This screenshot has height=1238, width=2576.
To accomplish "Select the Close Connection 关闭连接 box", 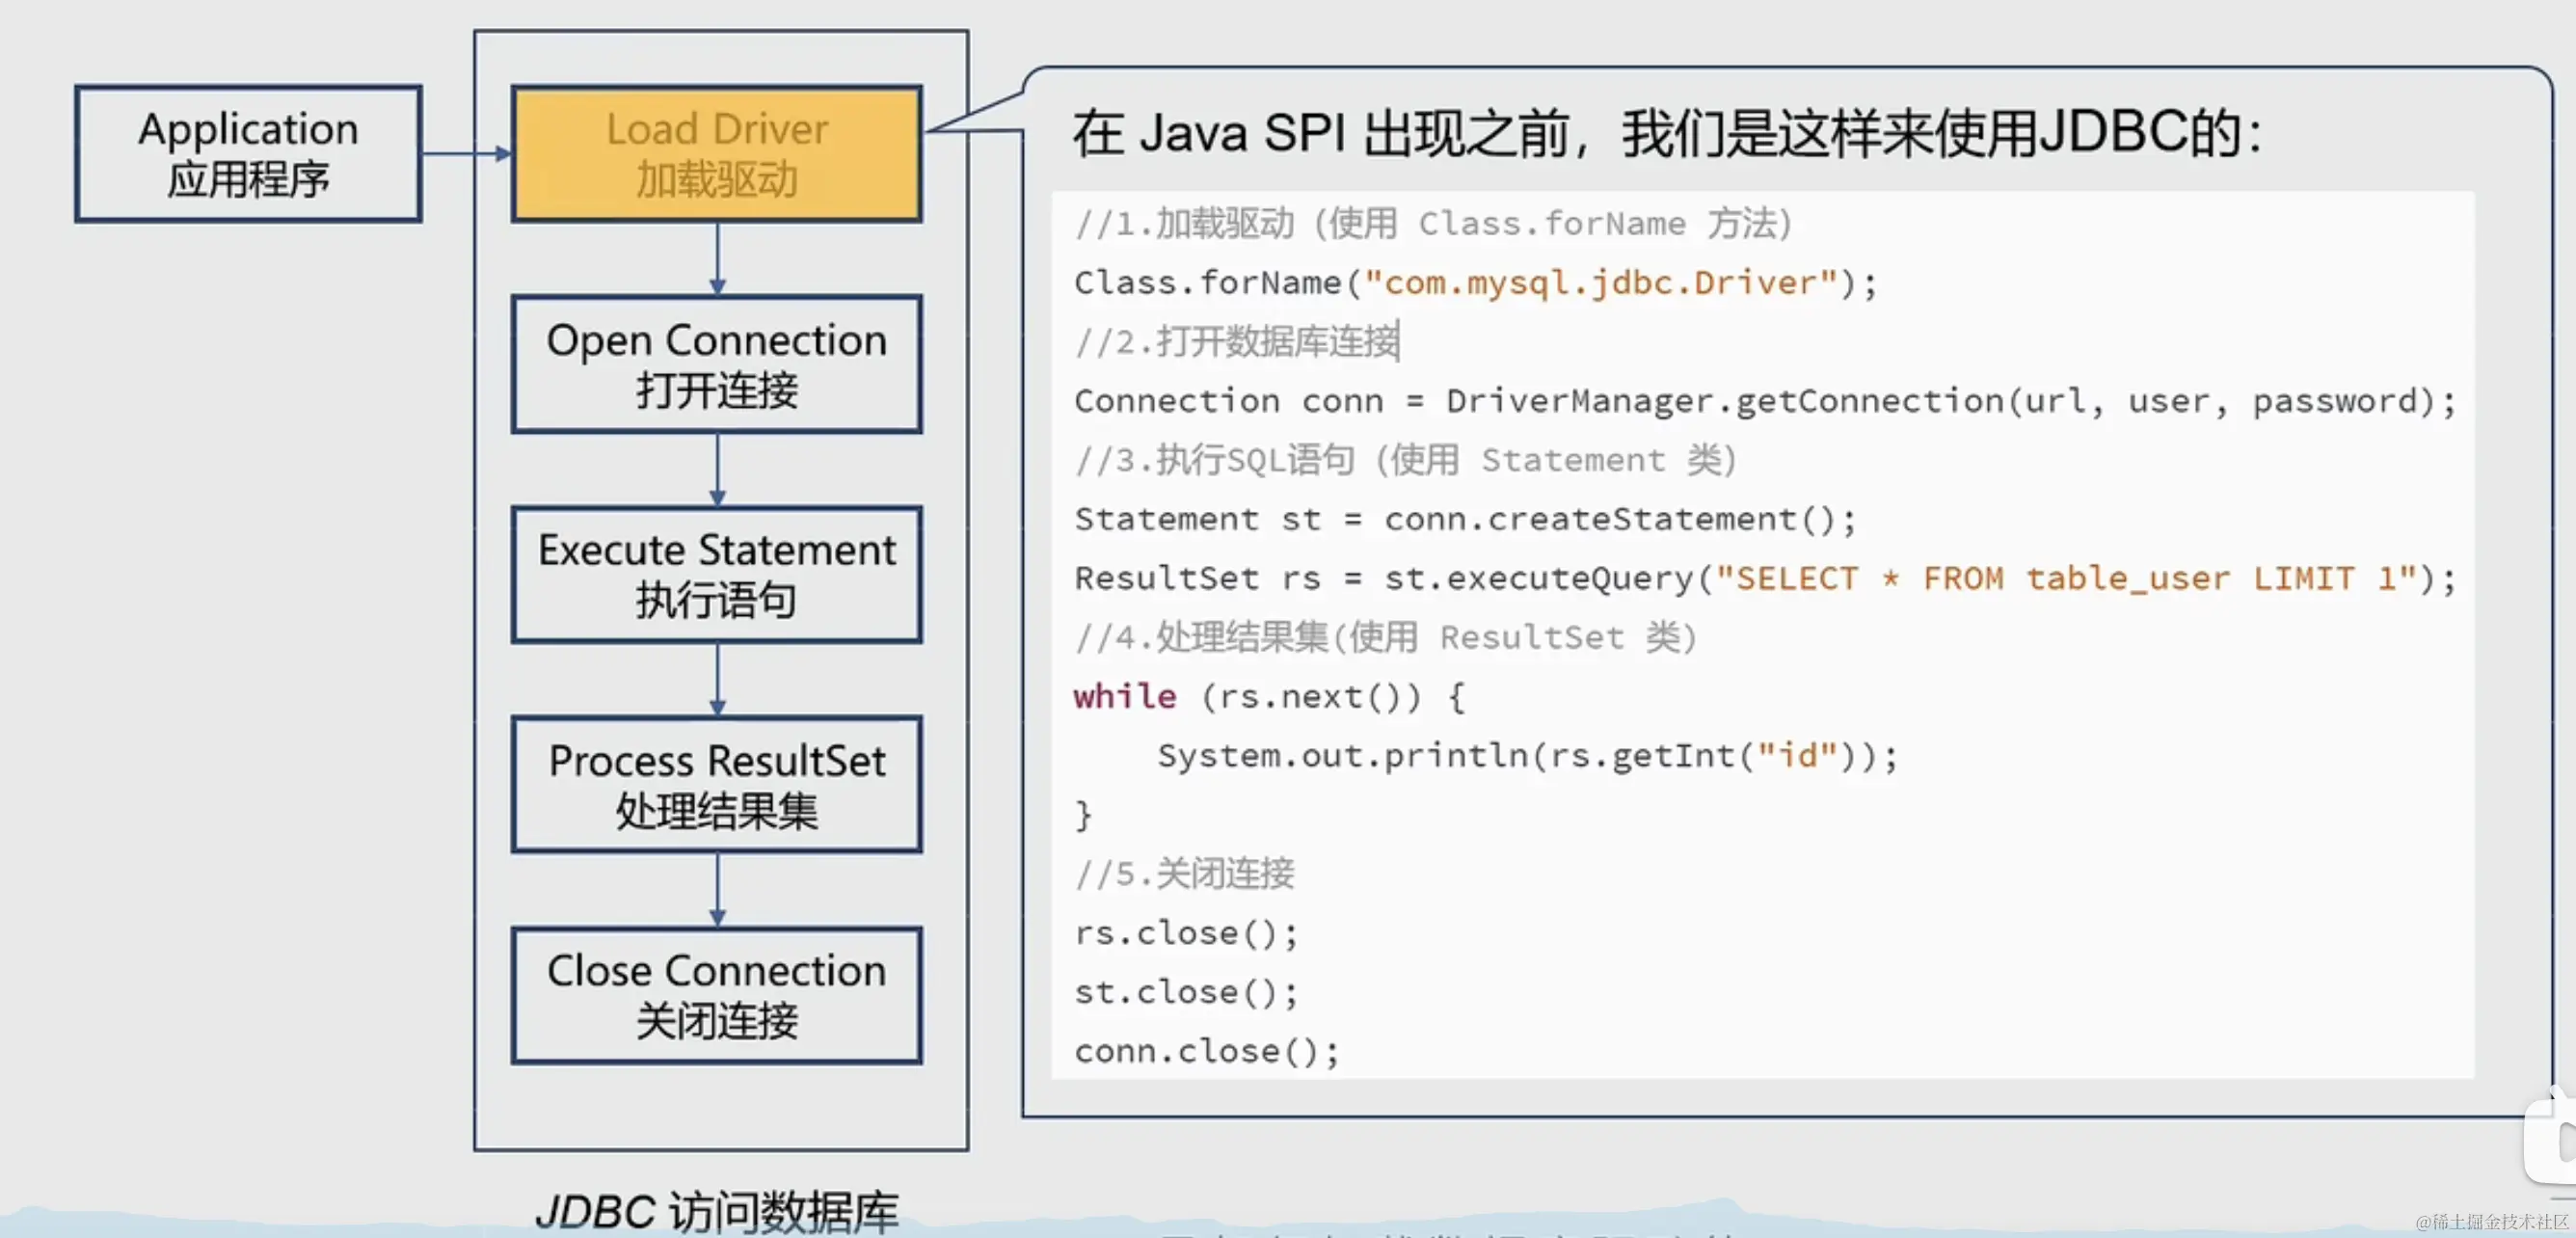I will (716, 995).
